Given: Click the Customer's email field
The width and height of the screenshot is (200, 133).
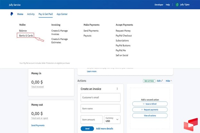Looking at the screenshot, I should tap(100, 98).
